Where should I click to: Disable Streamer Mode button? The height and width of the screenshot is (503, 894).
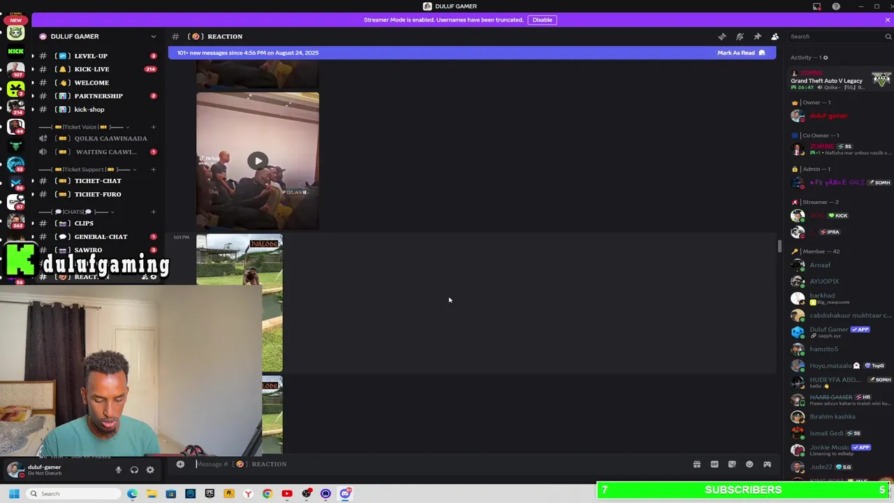543,20
